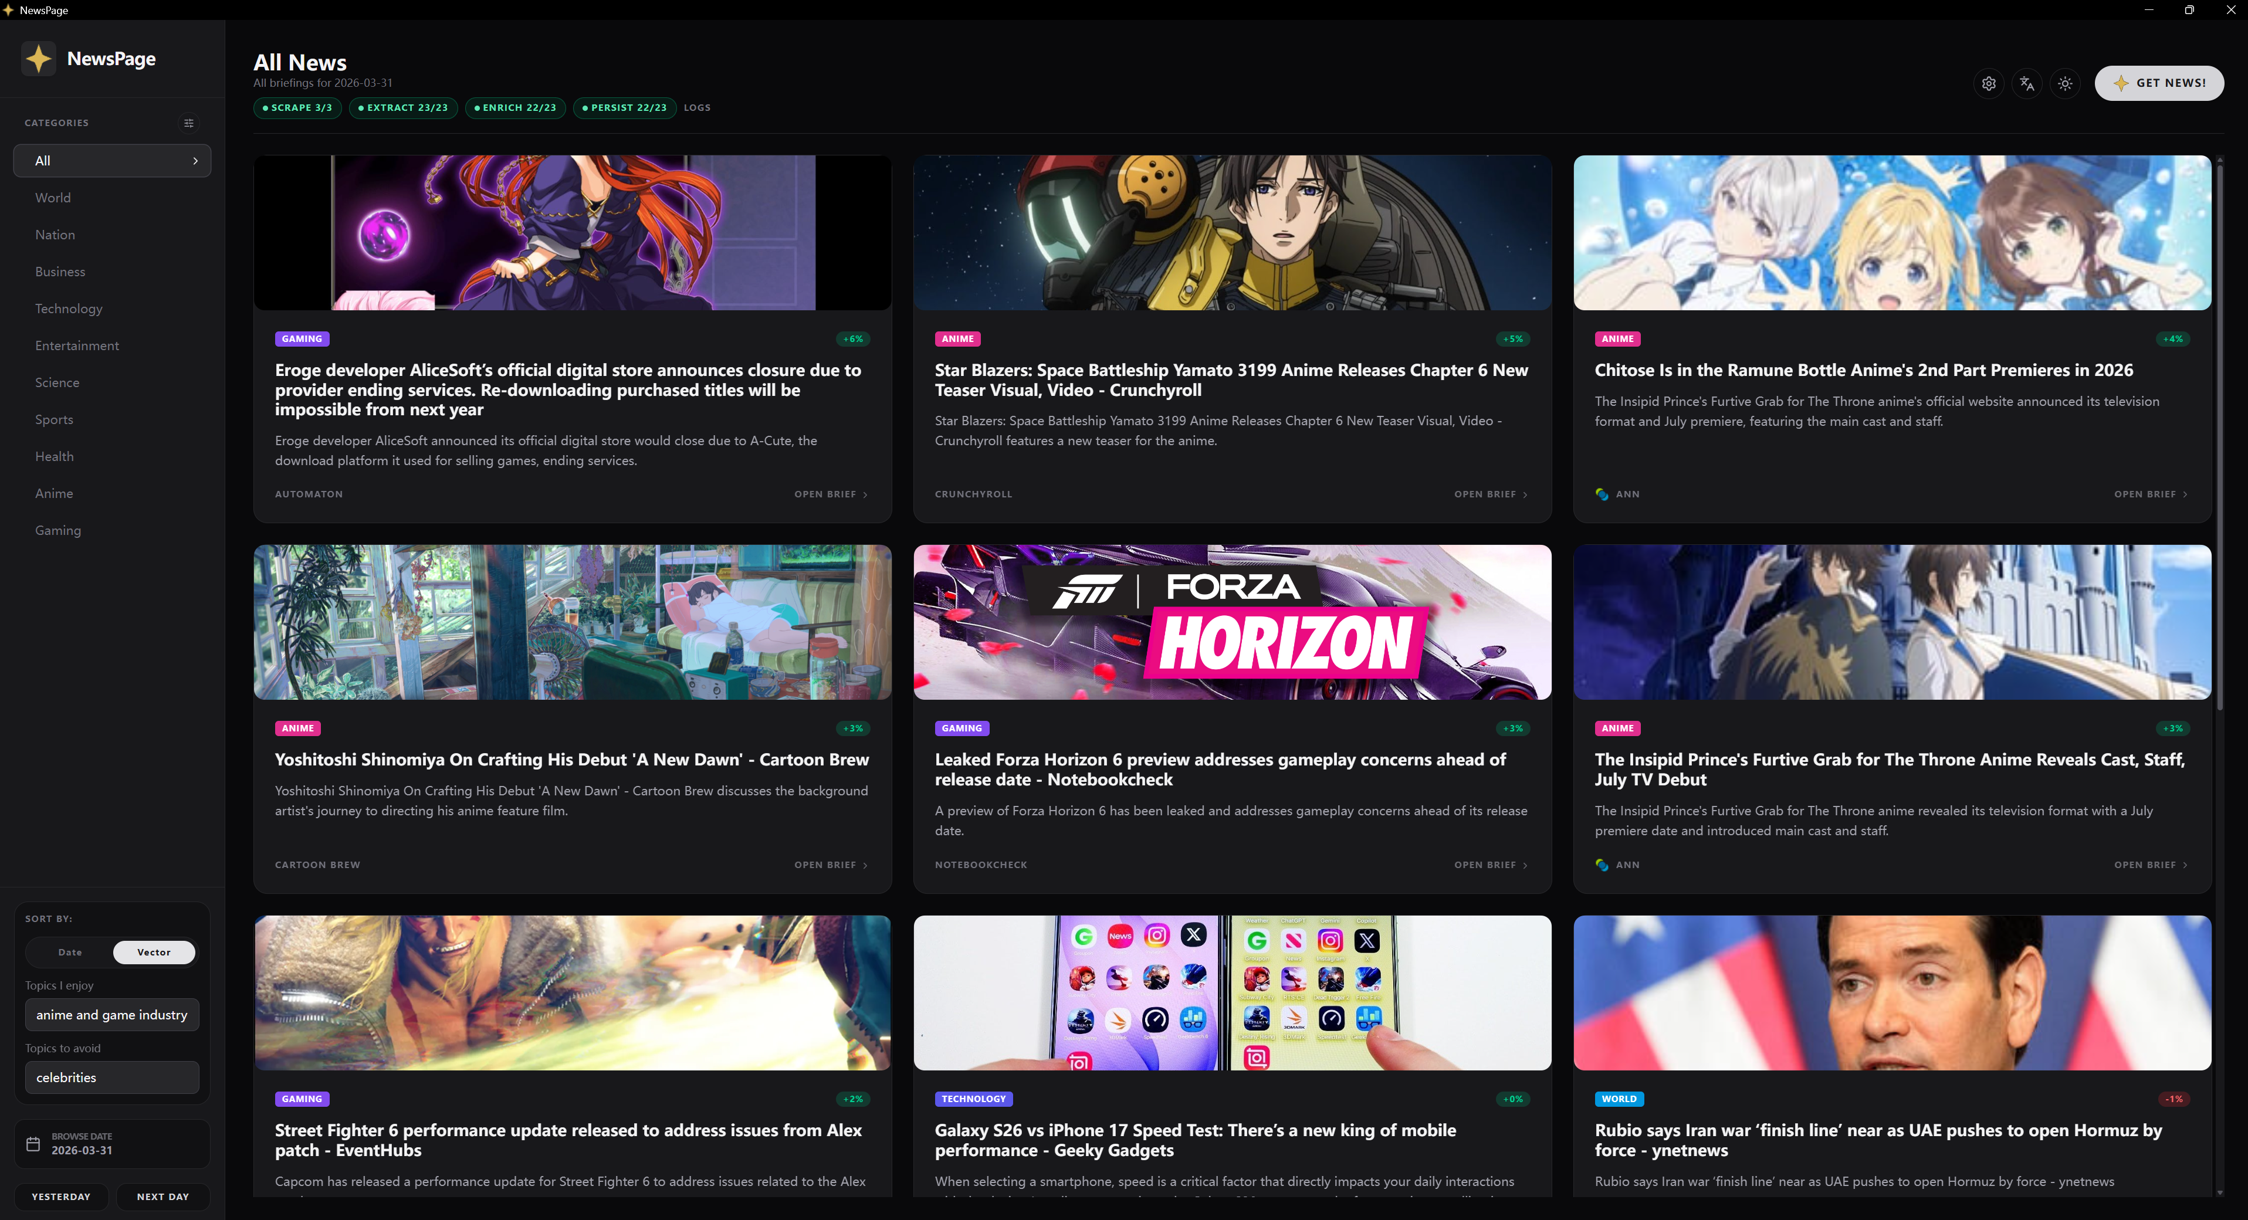Viewport: 2248px width, 1220px height.
Task: Click the NewsPage star logo
Action: (x=38, y=59)
